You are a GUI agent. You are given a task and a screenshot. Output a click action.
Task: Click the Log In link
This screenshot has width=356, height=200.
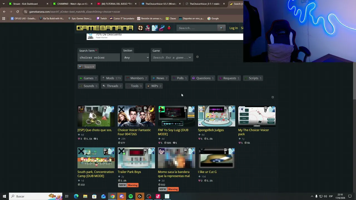coord(234,28)
